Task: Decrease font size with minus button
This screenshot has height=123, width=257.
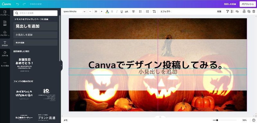Action: (x=90, y=12)
